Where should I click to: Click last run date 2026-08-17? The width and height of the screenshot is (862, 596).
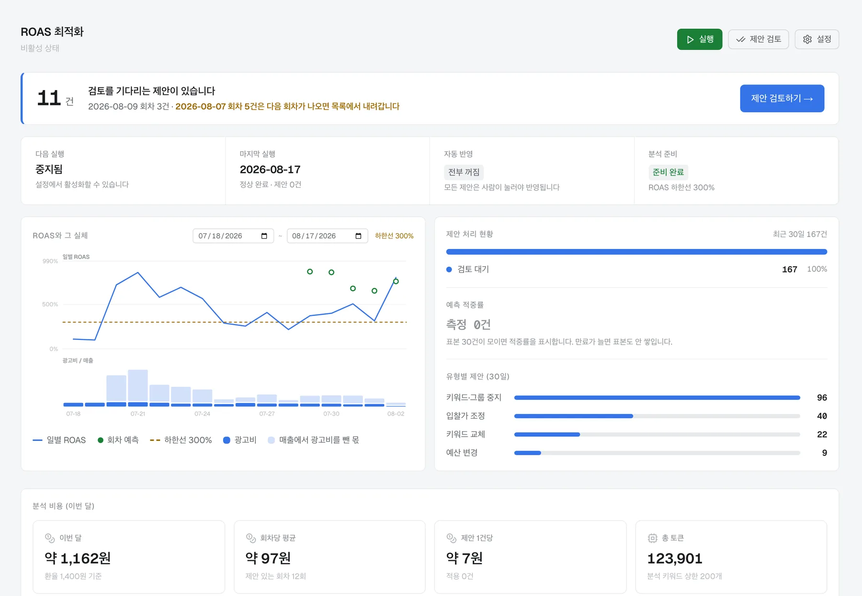coord(270,169)
